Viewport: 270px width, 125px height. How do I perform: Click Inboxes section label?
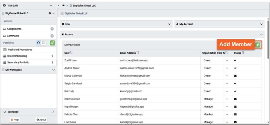pyautogui.click(x=8, y=21)
